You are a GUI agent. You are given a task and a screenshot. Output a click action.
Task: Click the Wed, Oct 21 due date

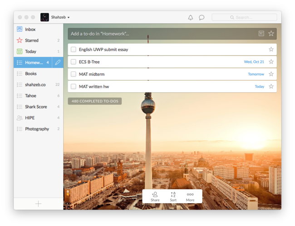tap(254, 62)
